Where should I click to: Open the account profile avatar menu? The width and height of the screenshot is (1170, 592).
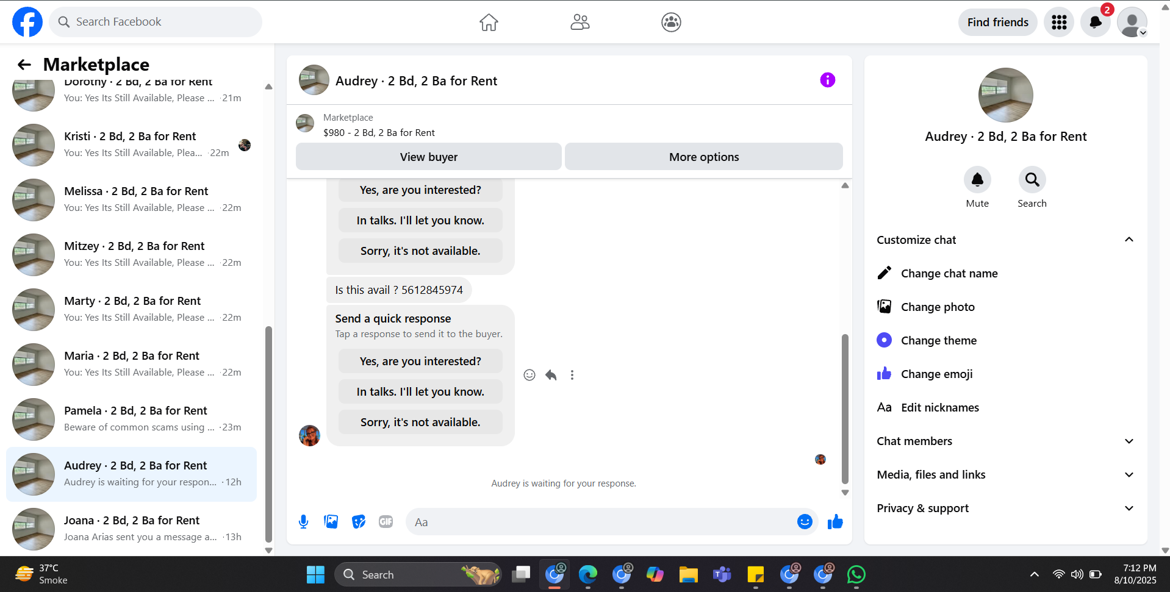click(1132, 23)
